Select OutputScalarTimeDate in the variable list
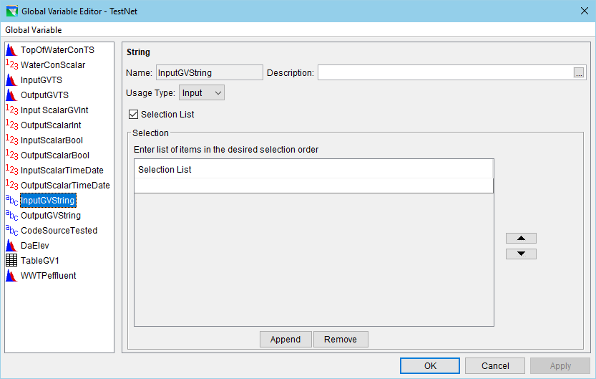Image resolution: width=596 pixels, height=379 pixels. coord(65,186)
